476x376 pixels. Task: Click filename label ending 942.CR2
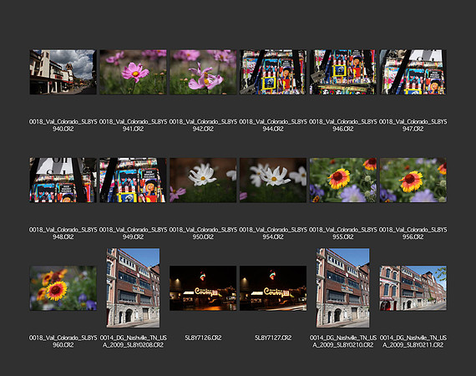203,125
